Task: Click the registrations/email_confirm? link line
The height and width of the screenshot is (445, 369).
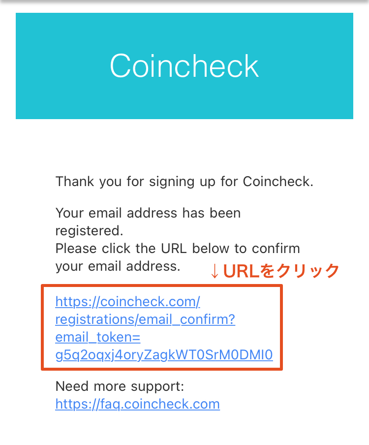Action: coord(145,319)
